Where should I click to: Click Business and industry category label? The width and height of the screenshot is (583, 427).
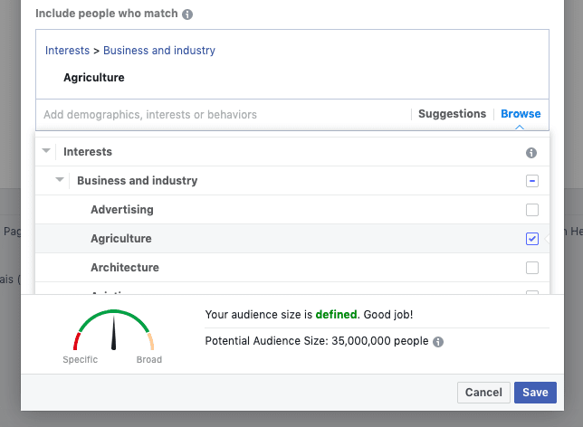click(138, 181)
